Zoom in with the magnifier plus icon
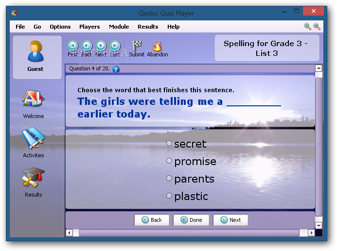The height and width of the screenshot is (251, 337). 307,26
